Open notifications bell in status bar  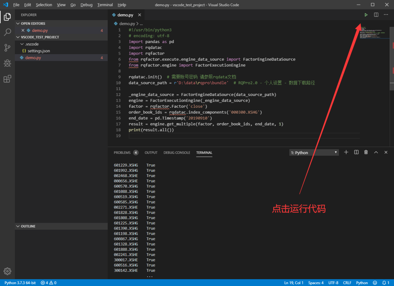coord(385,283)
